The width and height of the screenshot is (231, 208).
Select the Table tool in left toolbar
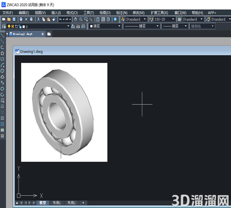2,130
